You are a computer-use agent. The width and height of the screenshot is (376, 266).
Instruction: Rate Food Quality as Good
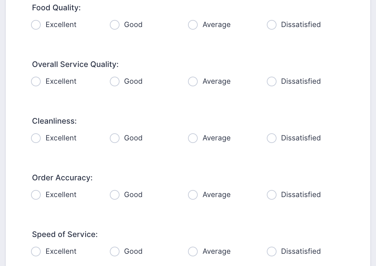115,25
